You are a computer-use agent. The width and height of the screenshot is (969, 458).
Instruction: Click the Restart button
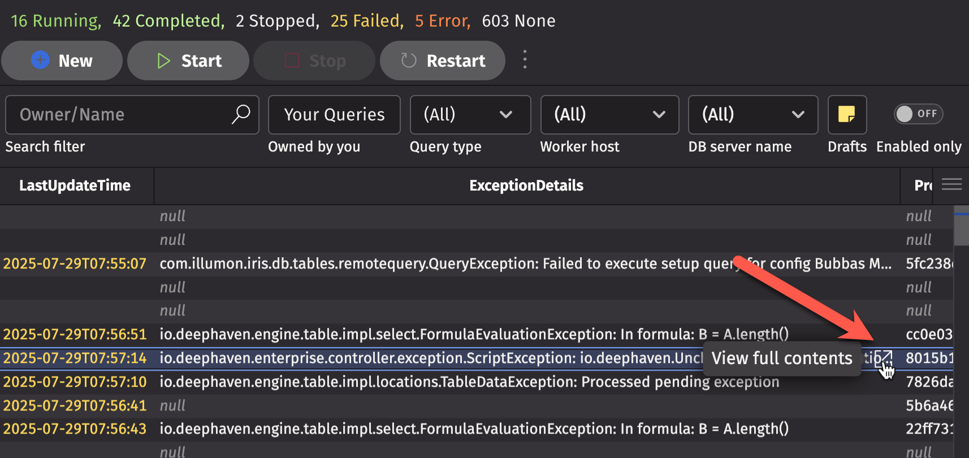point(442,61)
